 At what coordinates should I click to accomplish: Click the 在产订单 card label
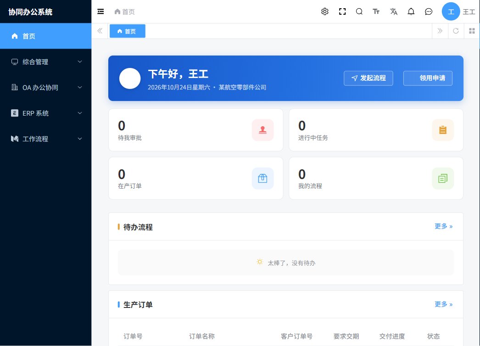[x=130, y=186]
